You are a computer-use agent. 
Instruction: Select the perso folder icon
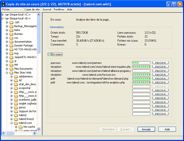pos(16,107)
